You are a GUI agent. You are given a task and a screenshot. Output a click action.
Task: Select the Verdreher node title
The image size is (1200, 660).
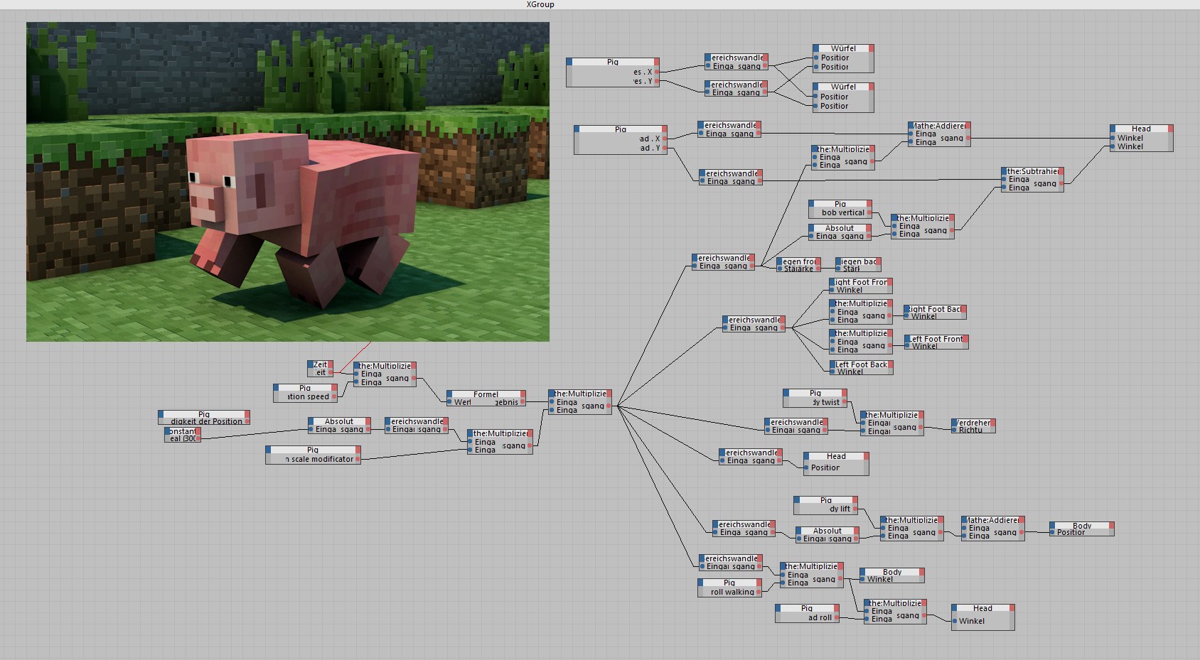click(x=973, y=423)
